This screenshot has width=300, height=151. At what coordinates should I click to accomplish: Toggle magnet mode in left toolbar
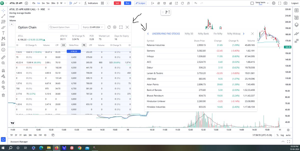coord(3,70)
